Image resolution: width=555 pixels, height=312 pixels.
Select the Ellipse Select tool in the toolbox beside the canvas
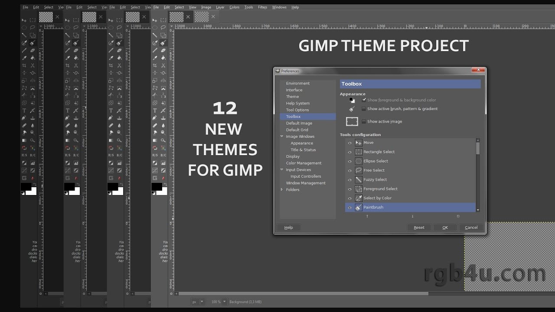[x=155, y=28]
